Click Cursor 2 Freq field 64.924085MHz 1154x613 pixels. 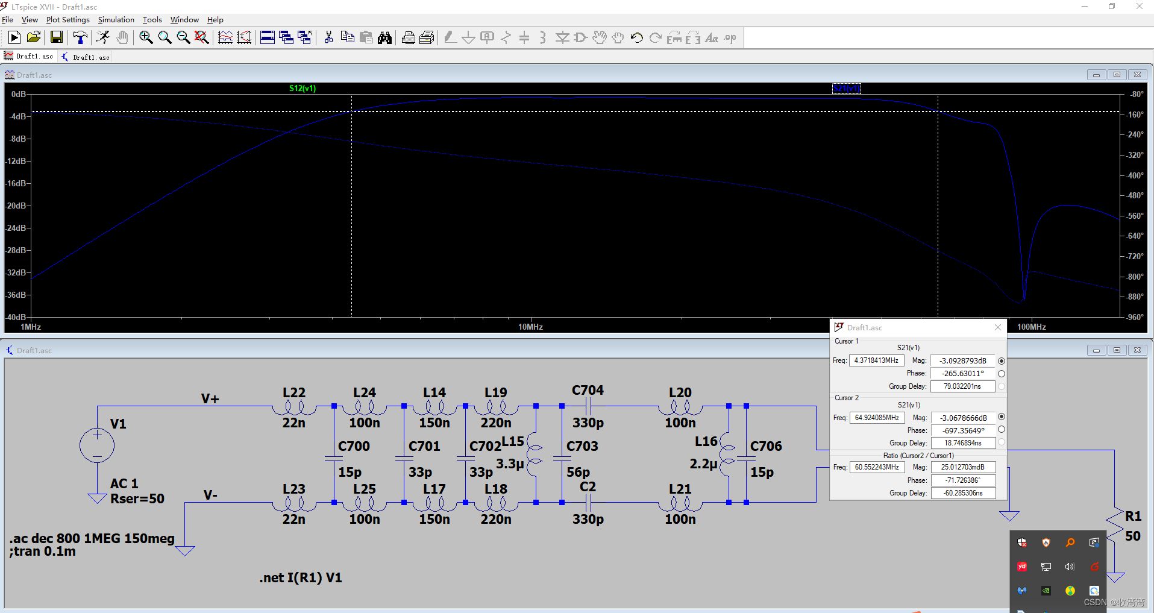[876, 418]
